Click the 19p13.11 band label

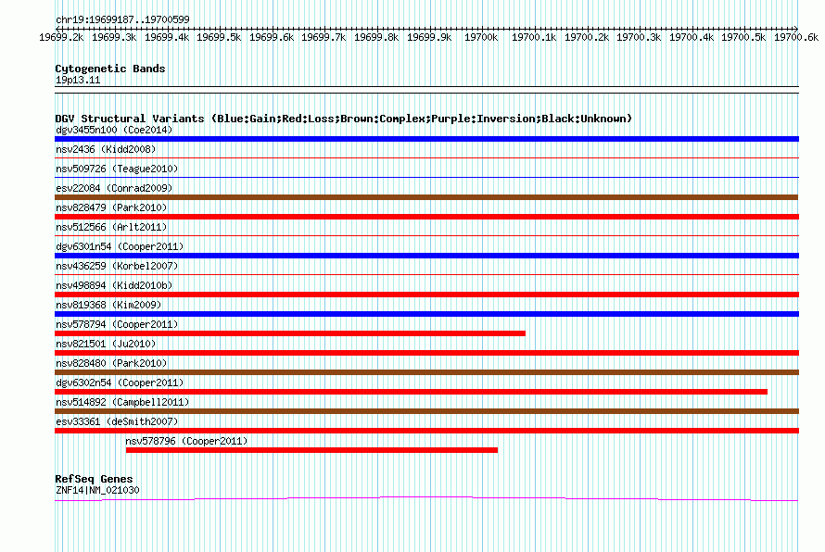click(x=78, y=80)
